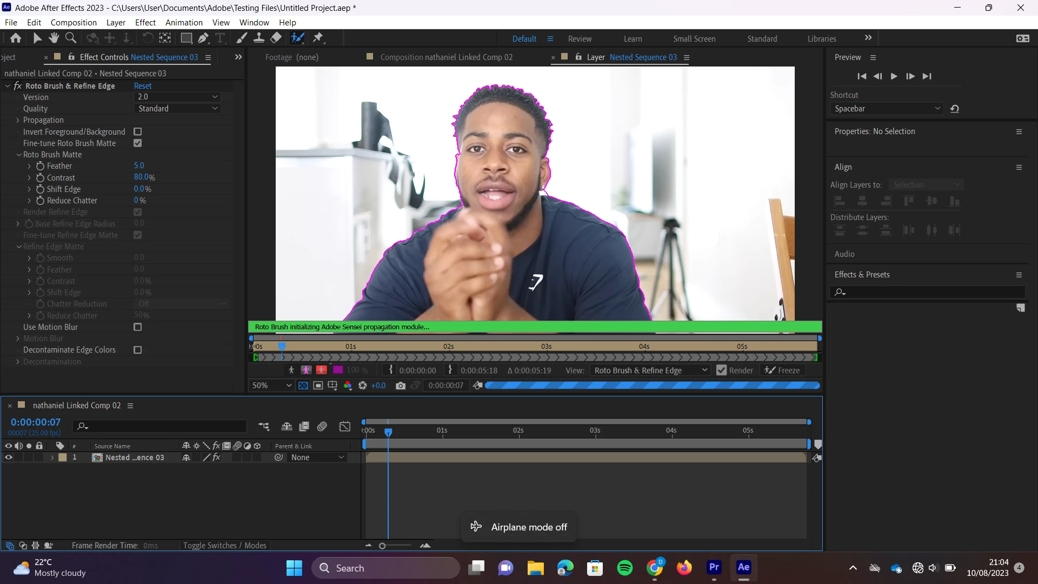Select the Pen tool

[203, 38]
